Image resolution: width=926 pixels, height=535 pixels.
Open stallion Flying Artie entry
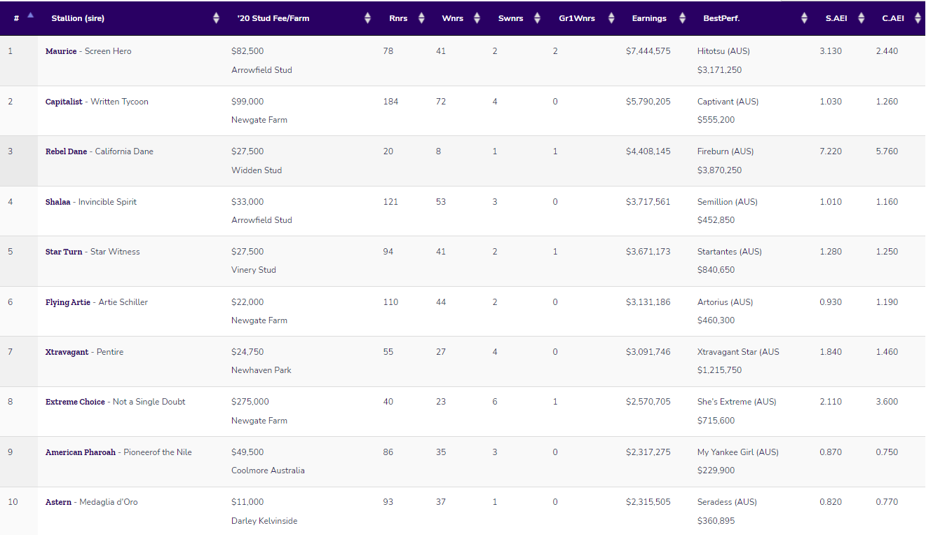click(68, 302)
